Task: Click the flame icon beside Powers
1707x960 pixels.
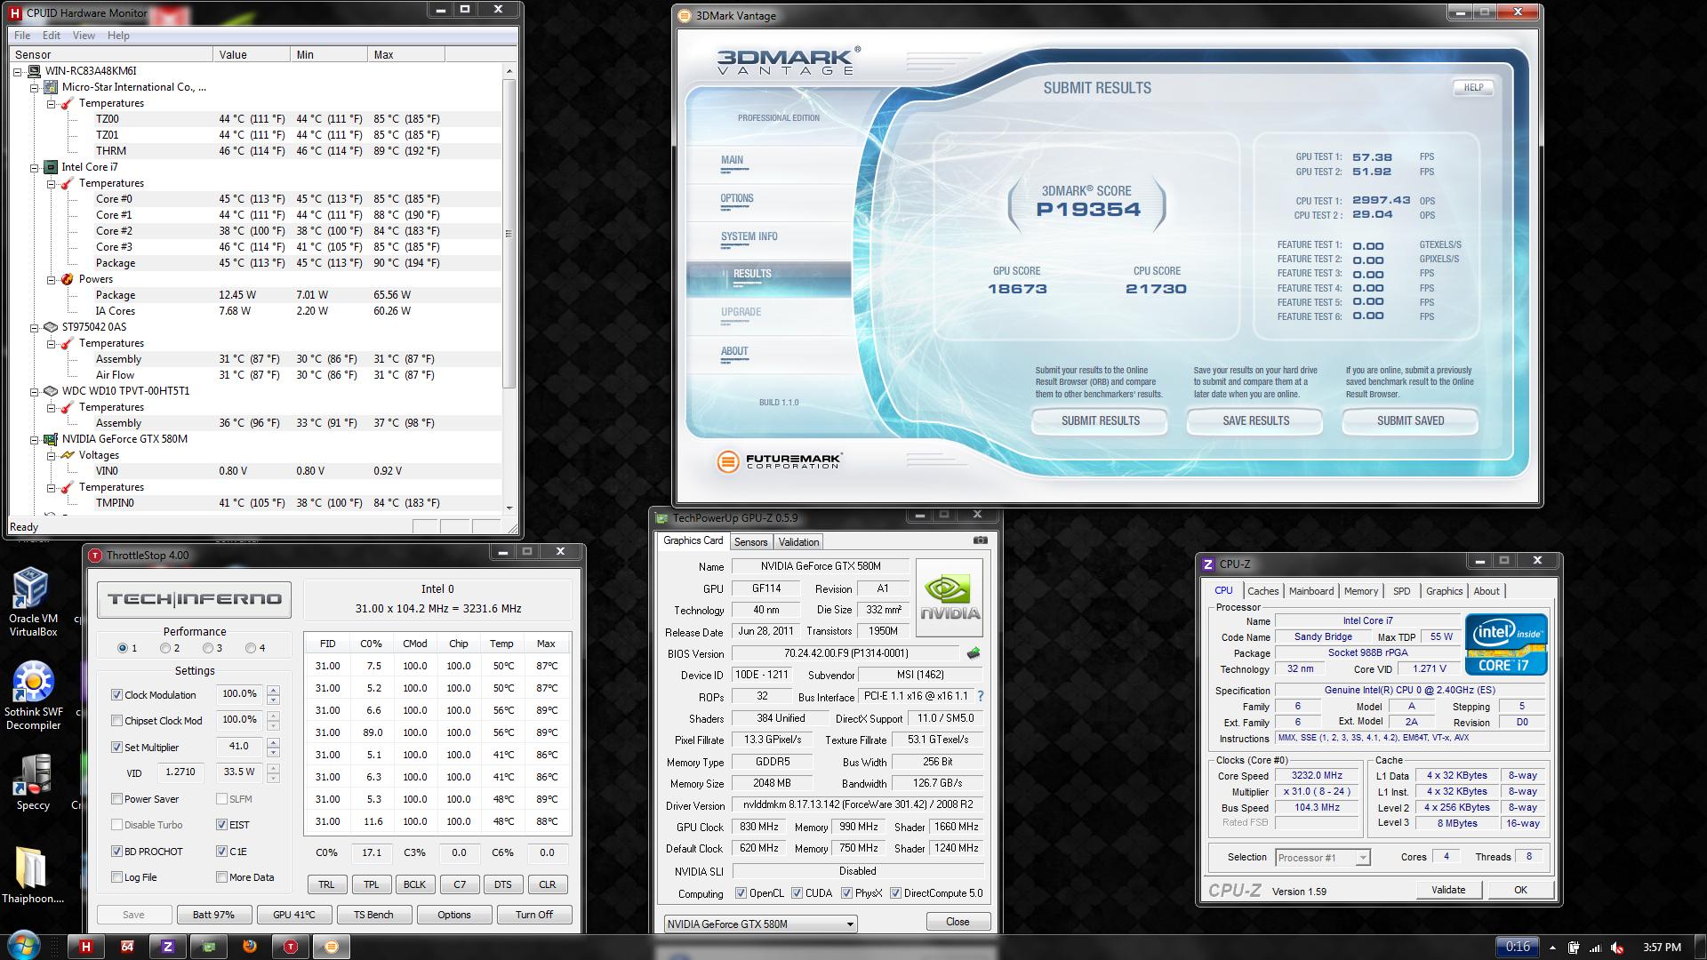Action: (x=67, y=279)
